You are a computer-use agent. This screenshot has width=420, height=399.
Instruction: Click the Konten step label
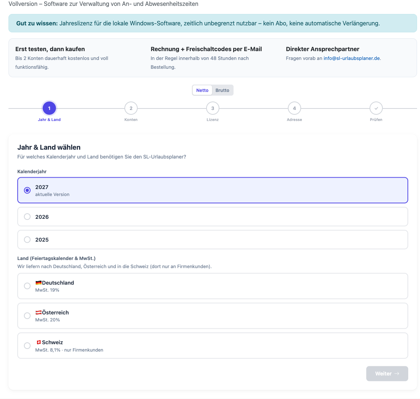[131, 120]
